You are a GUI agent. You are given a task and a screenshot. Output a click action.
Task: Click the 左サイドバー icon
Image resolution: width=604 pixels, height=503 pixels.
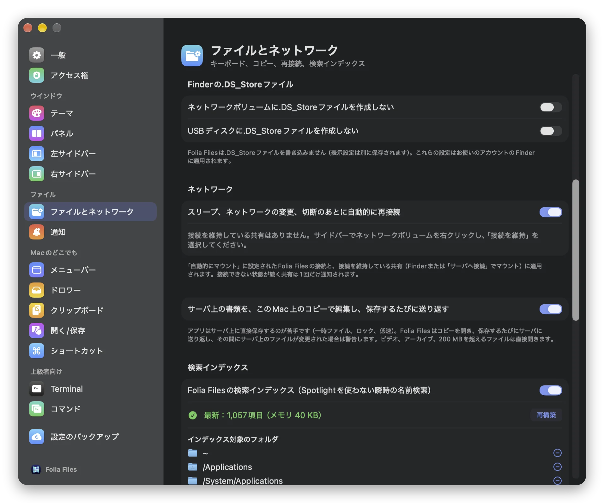(37, 154)
